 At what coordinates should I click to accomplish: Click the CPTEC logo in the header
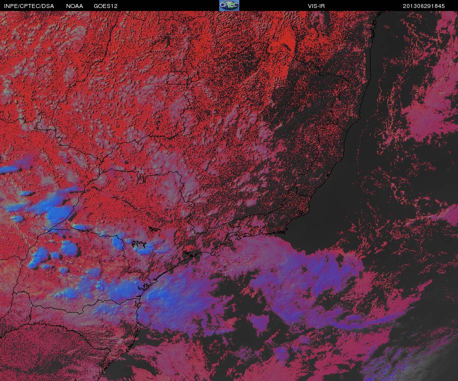[x=229, y=5]
